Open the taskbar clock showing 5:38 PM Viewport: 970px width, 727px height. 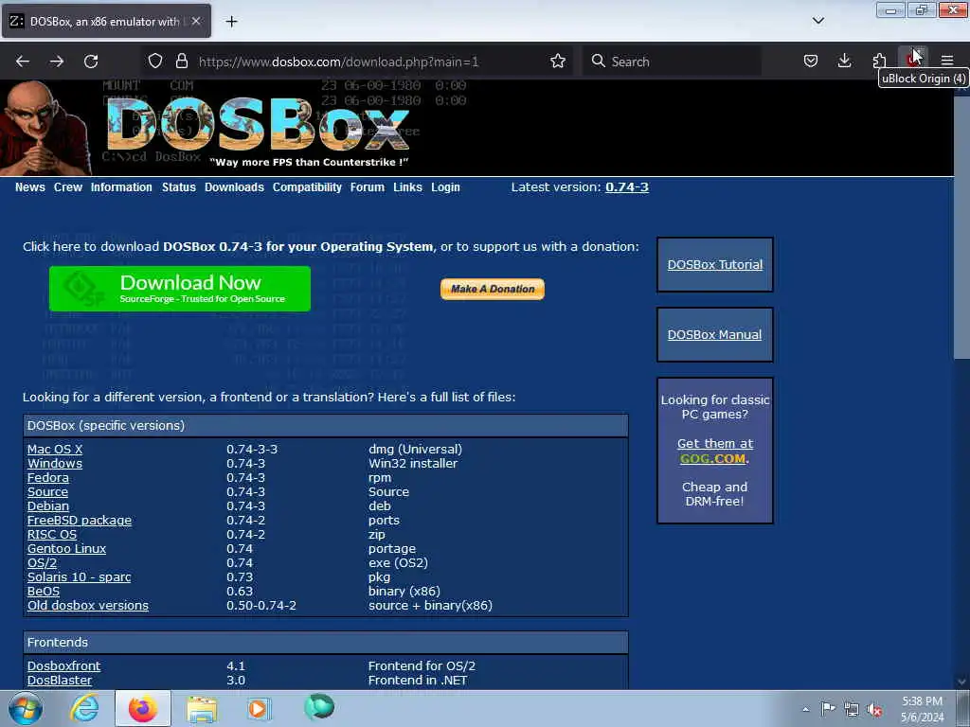point(922,709)
